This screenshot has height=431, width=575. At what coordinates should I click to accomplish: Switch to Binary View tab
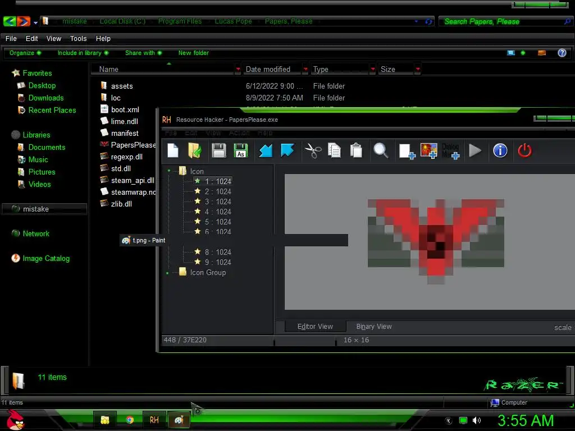point(373,326)
